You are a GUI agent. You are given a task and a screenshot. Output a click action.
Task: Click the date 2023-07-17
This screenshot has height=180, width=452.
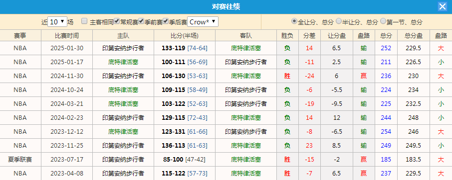[67, 159]
